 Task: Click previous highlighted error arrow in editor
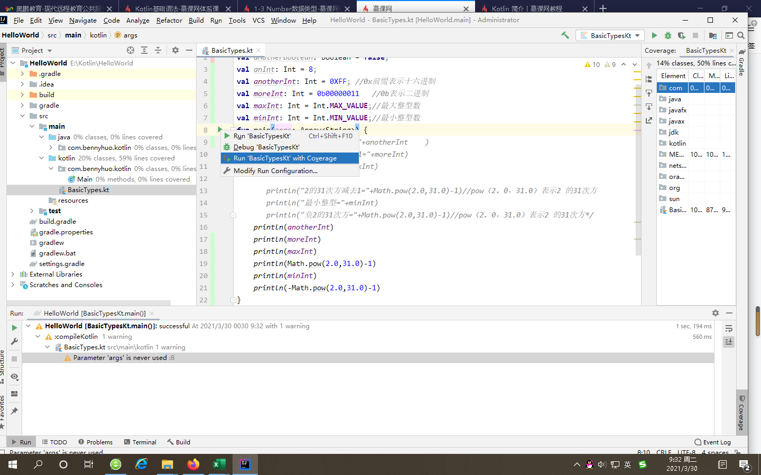pos(624,64)
